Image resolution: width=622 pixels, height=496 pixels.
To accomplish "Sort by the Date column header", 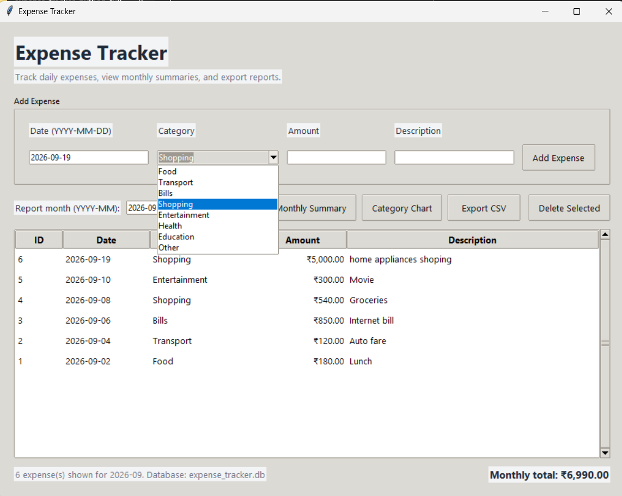I will 106,240.
